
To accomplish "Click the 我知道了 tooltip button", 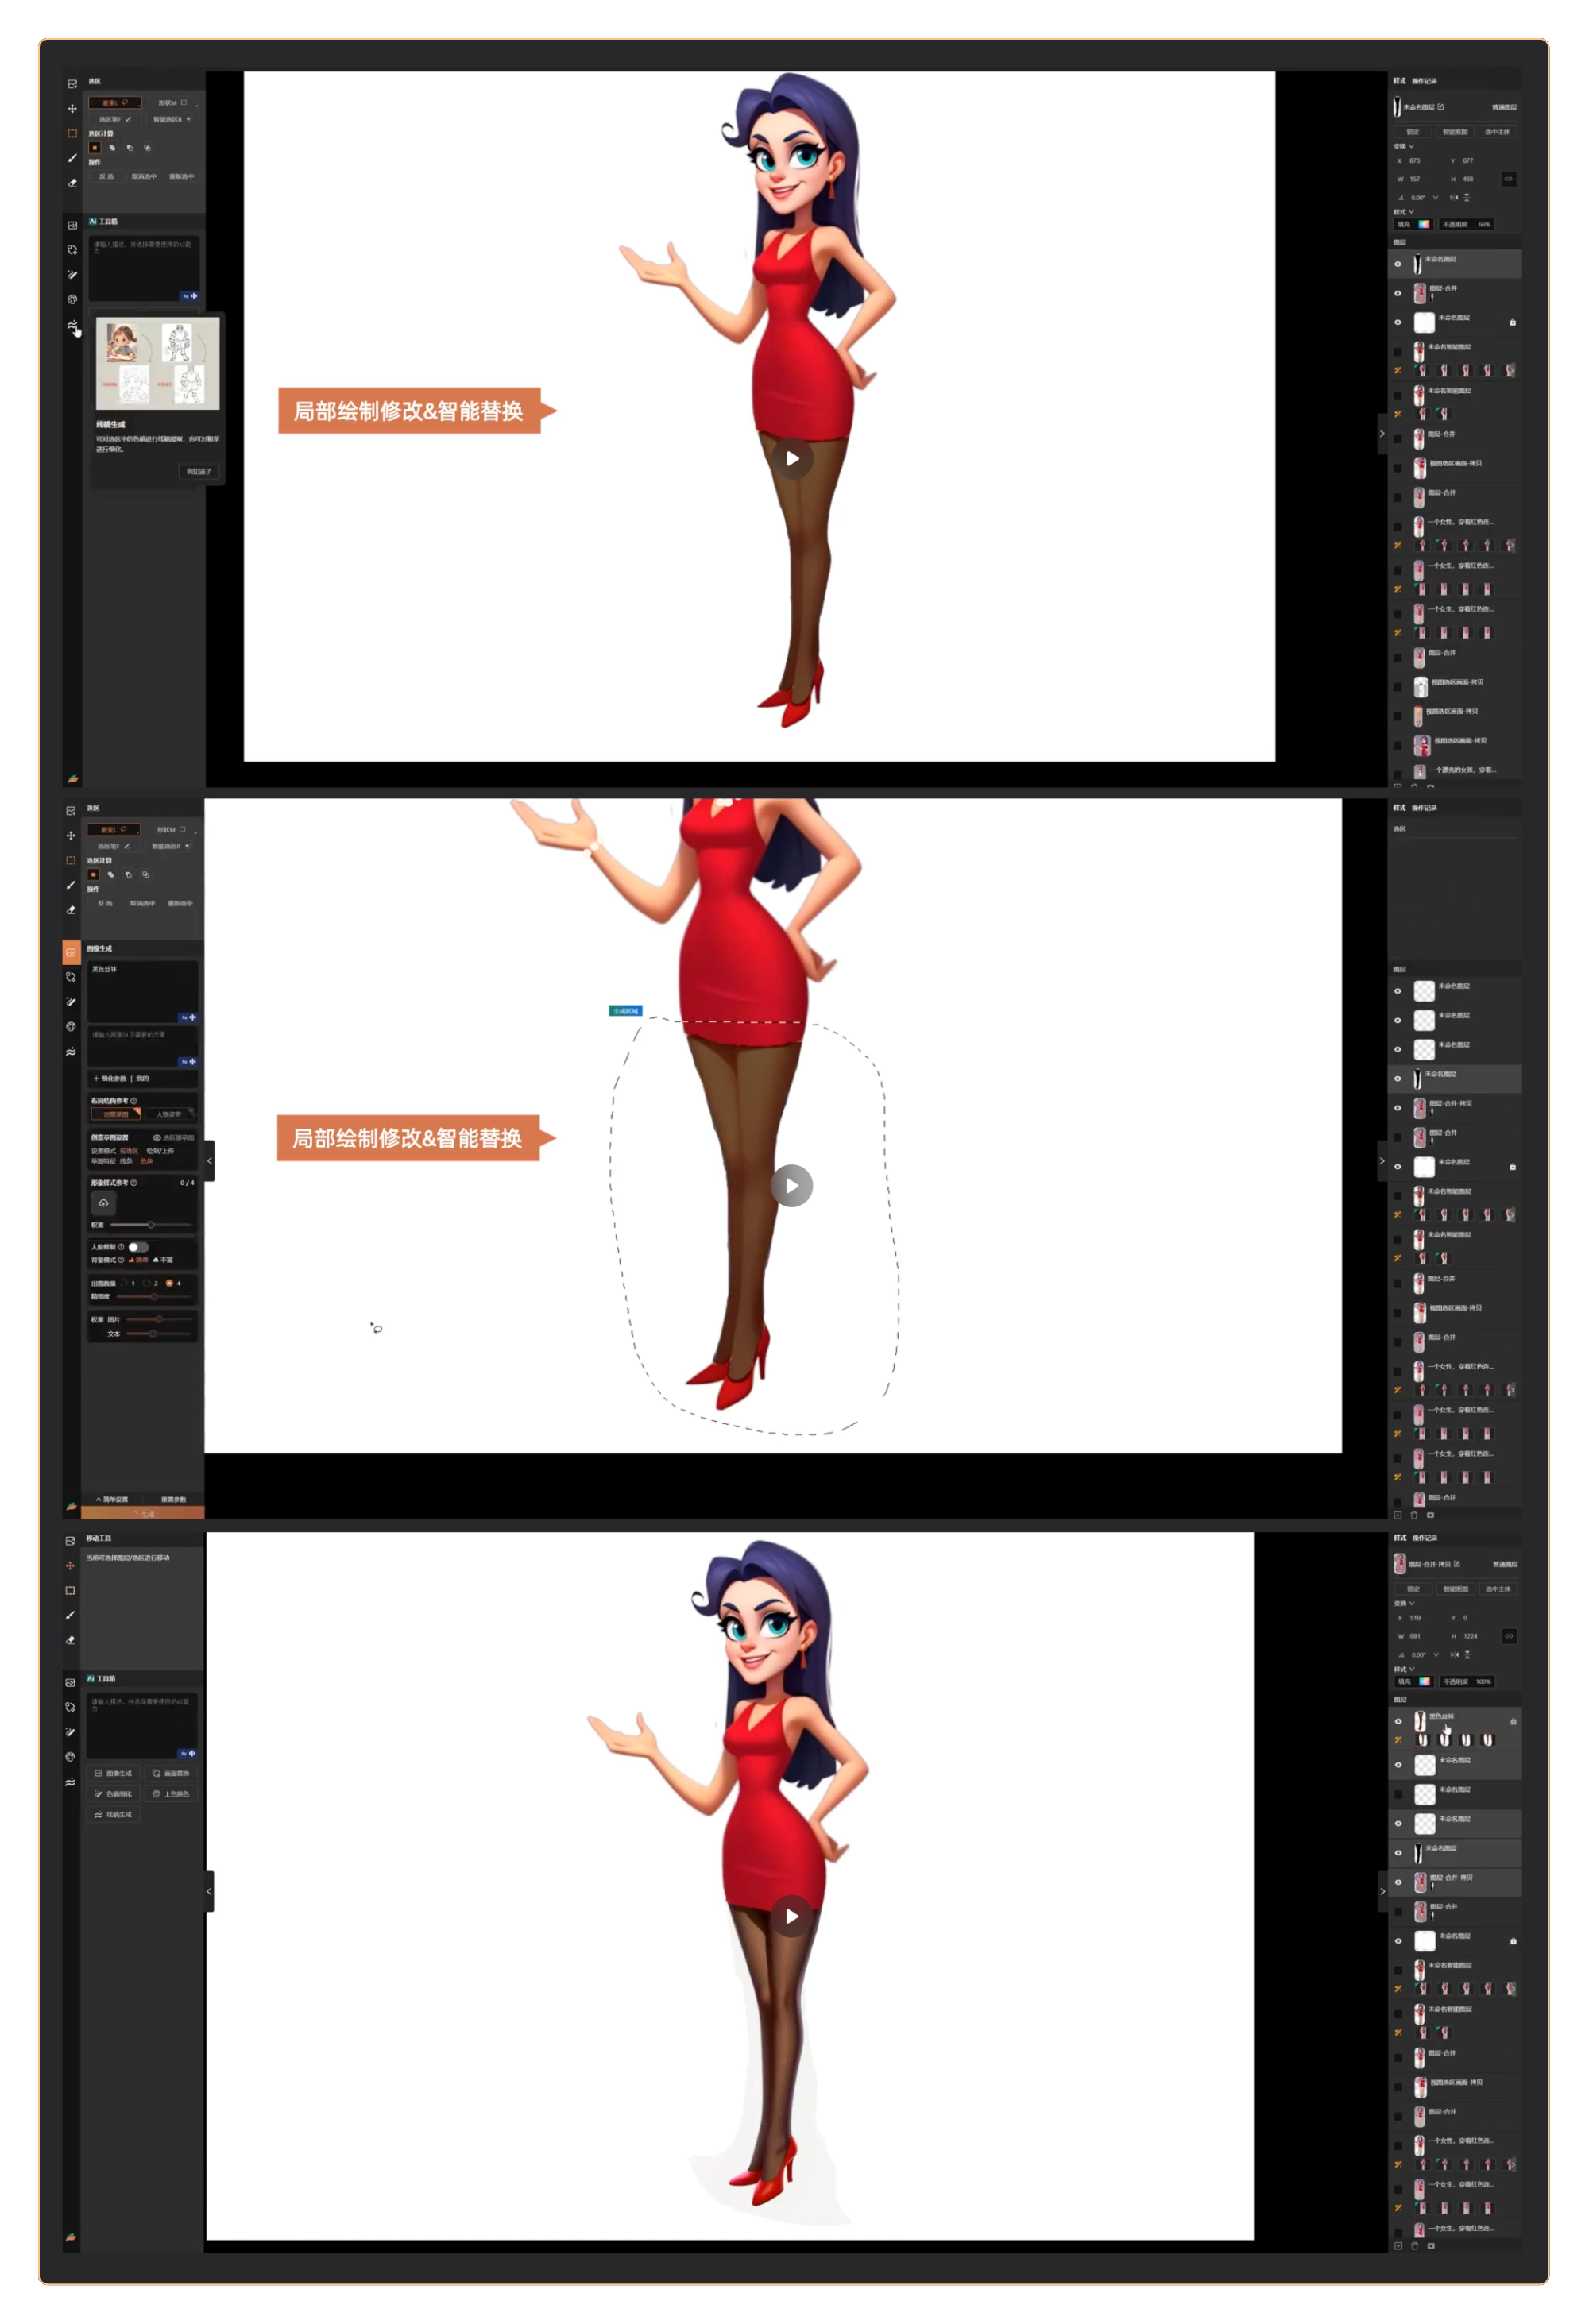I will (199, 471).
